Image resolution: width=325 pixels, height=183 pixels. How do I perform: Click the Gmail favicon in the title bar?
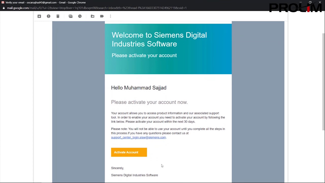3,3
